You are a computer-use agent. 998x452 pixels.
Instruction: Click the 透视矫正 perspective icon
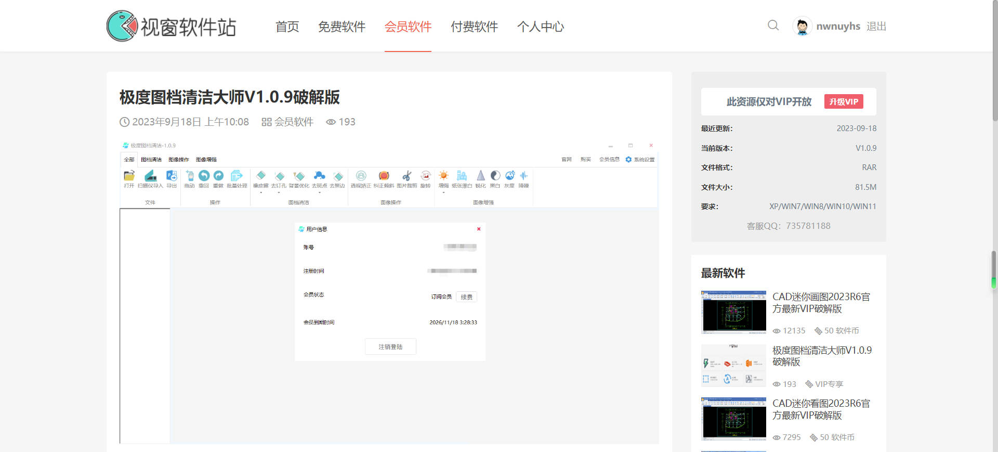click(x=361, y=175)
